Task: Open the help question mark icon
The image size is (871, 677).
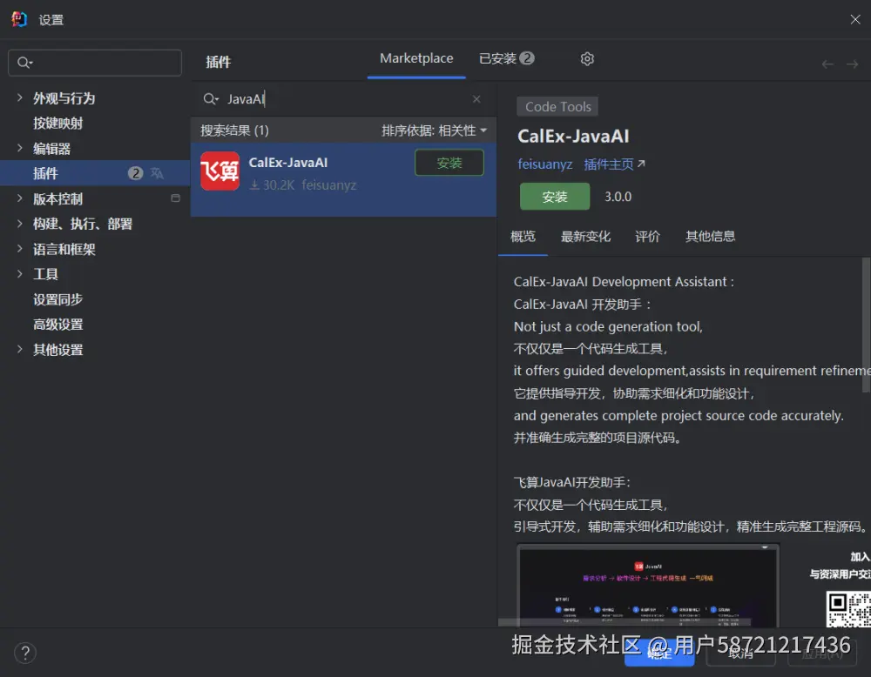Action: click(25, 653)
